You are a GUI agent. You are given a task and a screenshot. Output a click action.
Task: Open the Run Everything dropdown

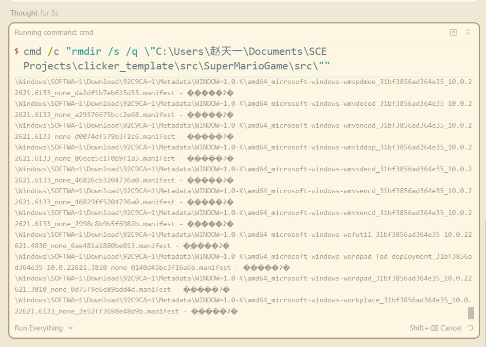click(x=44, y=328)
